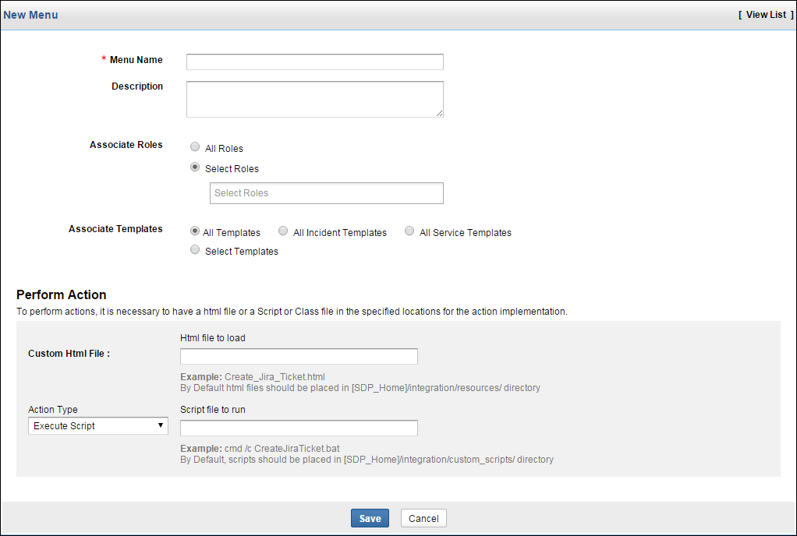797x536 pixels.
Task: Open the Select Roles picker field
Action: 326,193
